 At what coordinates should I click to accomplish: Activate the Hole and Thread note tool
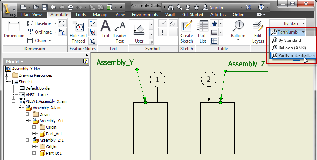click(78, 32)
